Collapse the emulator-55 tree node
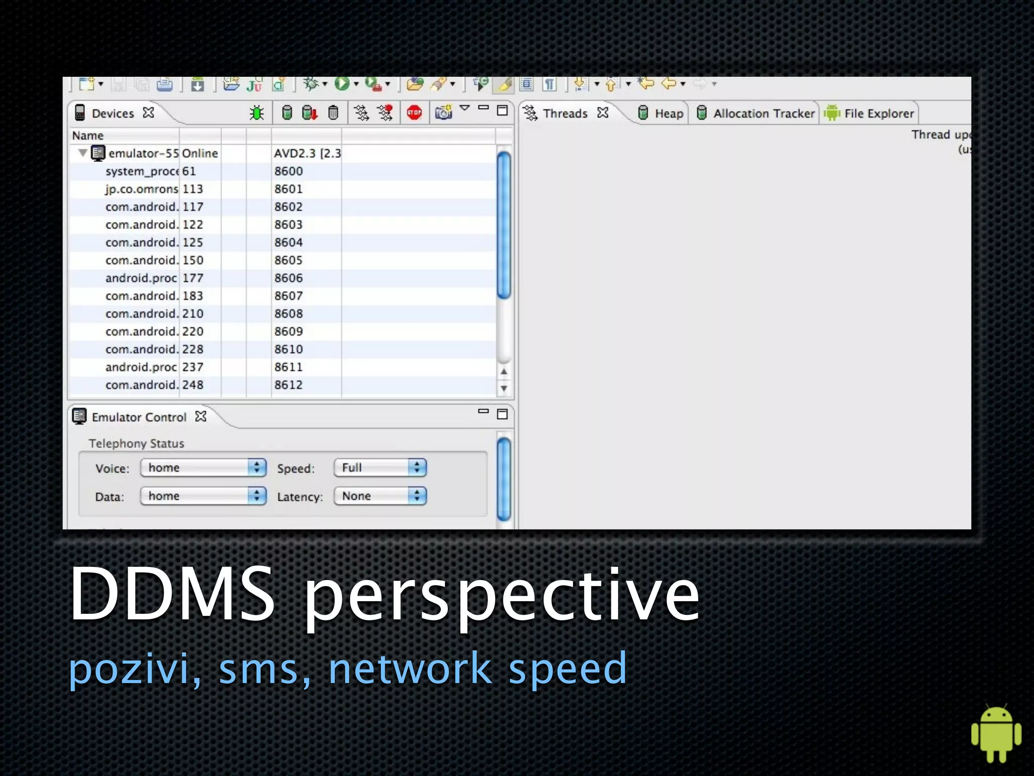The width and height of the screenshot is (1034, 776). (82, 153)
